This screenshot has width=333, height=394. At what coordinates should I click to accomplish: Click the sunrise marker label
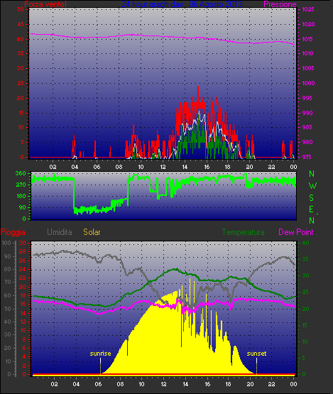tap(100, 354)
